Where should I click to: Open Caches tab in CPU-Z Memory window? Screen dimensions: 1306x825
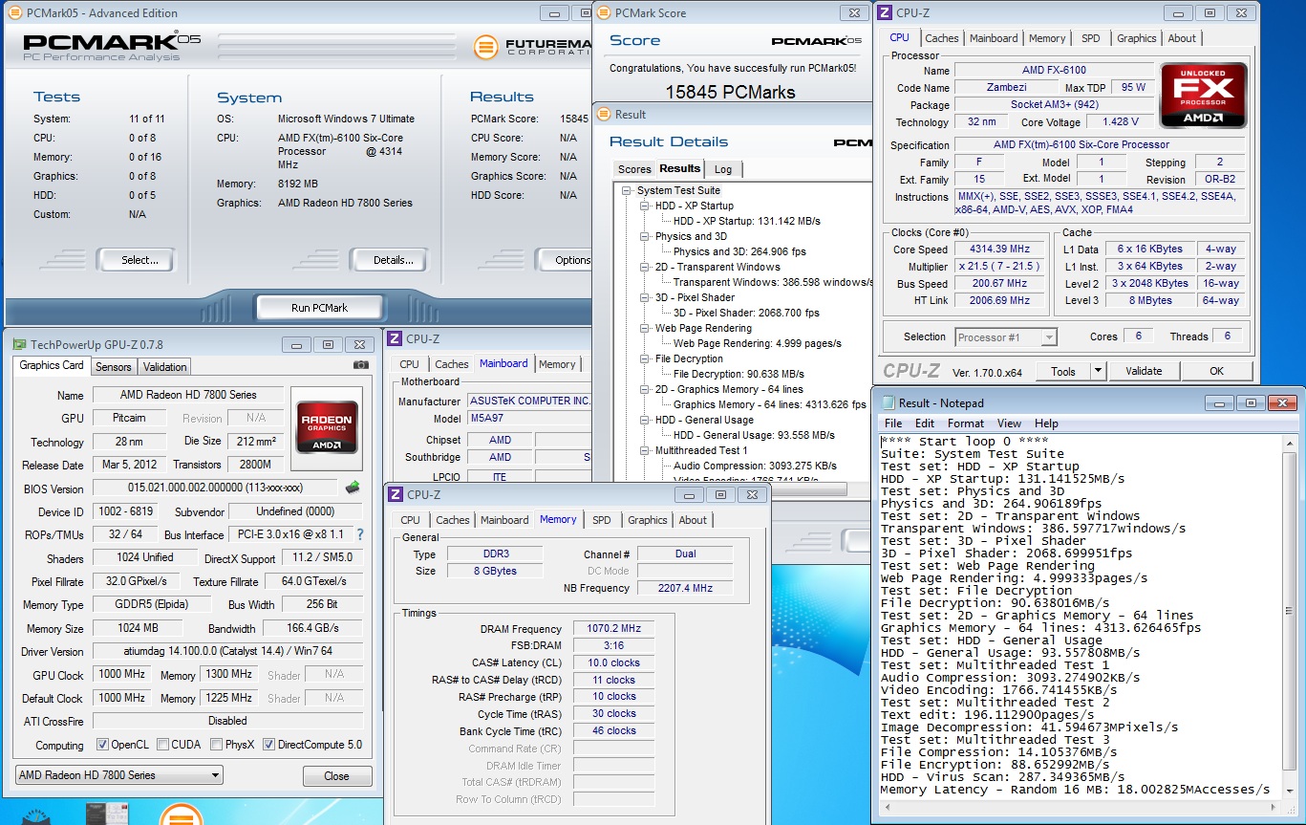[x=453, y=520]
